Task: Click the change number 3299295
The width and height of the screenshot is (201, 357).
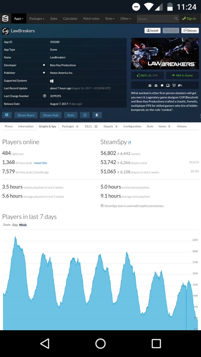Action: (56, 96)
